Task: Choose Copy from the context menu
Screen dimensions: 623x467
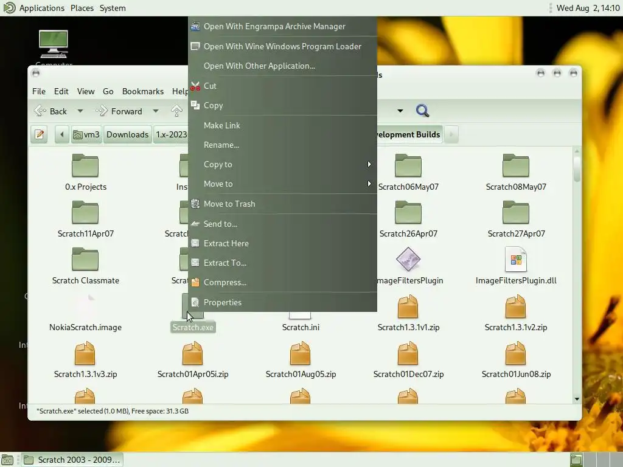Action: [282, 105]
